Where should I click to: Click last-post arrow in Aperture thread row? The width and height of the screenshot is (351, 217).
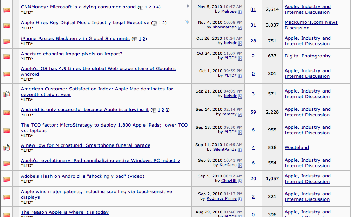tap(240, 59)
